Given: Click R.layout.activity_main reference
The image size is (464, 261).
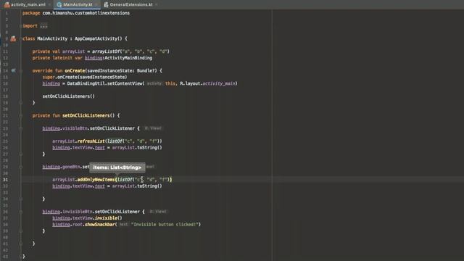Looking at the screenshot, I should 208,83.
